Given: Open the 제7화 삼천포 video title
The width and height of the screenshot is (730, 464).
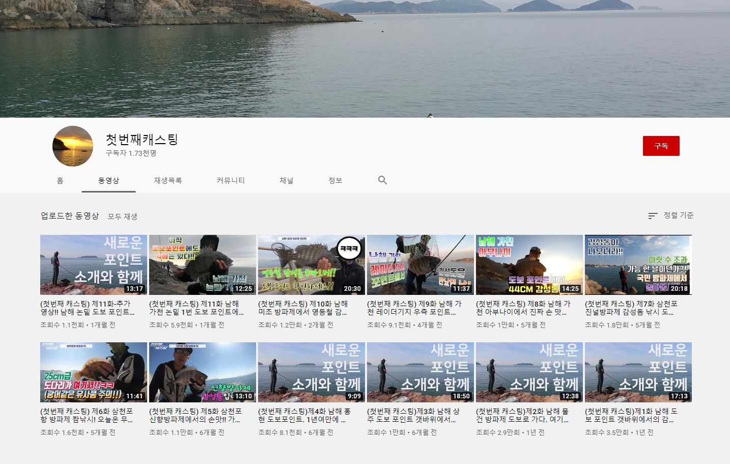Looking at the screenshot, I should pyautogui.click(x=631, y=308).
